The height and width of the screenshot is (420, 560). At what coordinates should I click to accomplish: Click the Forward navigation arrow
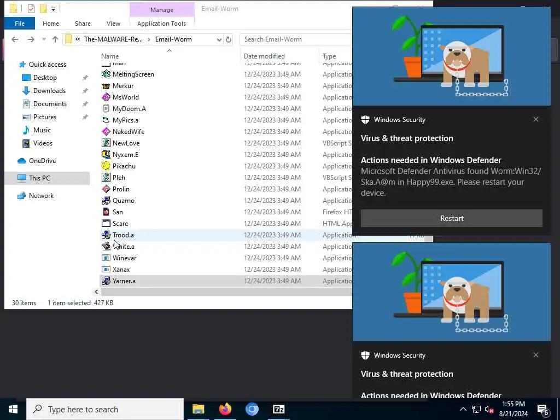31,39
